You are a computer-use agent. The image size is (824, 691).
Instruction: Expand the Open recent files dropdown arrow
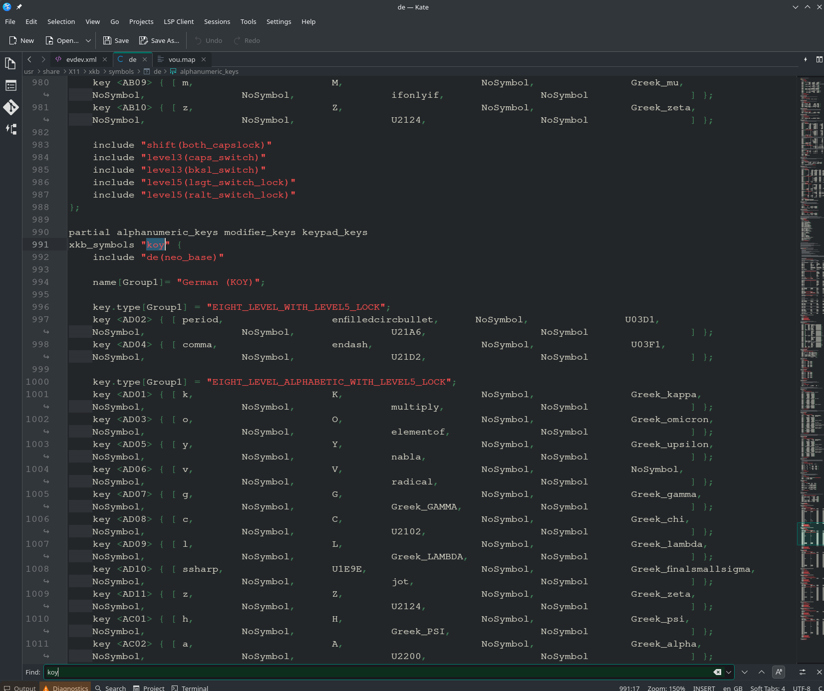pos(88,40)
